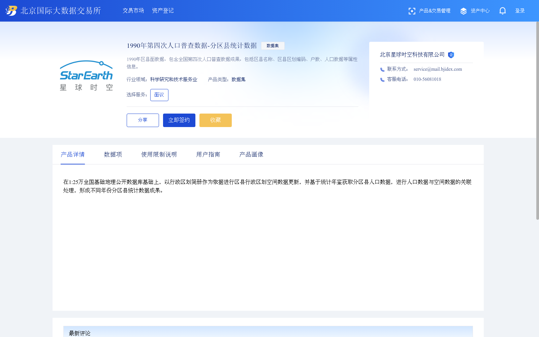Click the enterprise badge beside 北京星球时空科技有限公司
The width and height of the screenshot is (539, 337).
451,55
